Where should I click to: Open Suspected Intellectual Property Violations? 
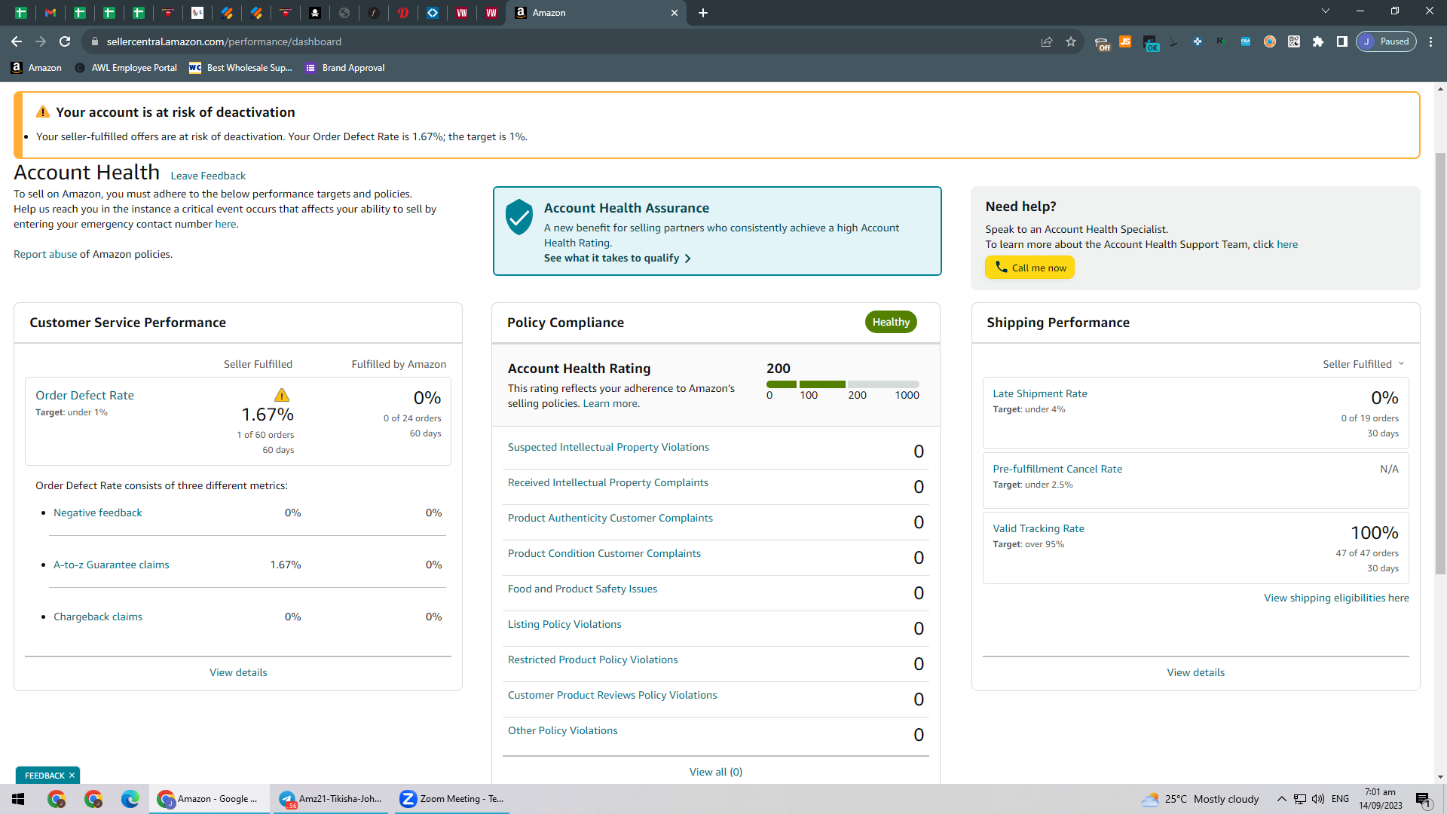click(608, 447)
